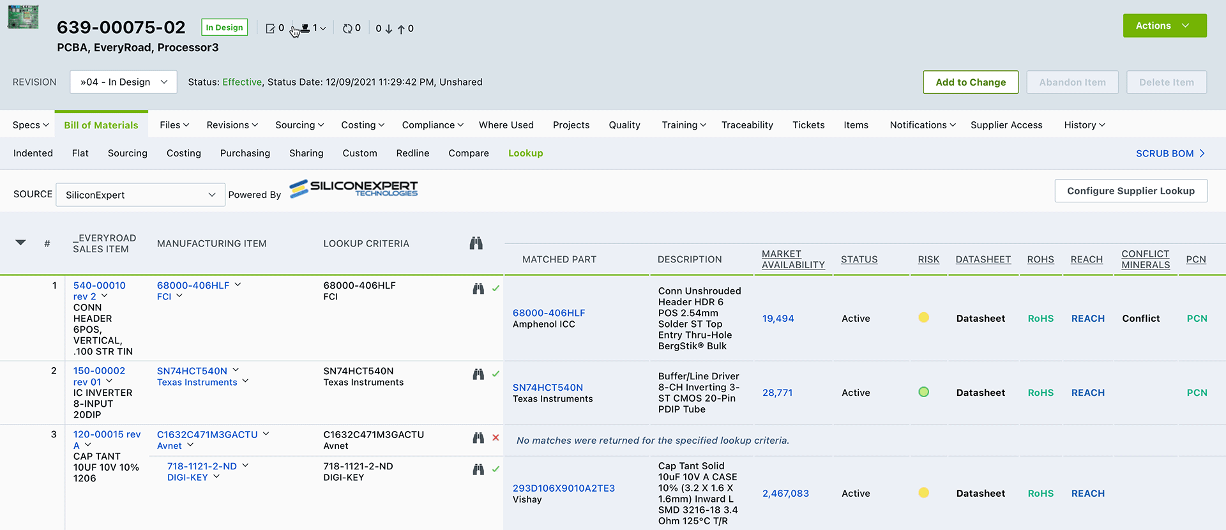Viewport: 1226px width, 530px height.
Task: Click the binoculars icon for C1632C471M3GACTU row
Action: pyautogui.click(x=478, y=438)
